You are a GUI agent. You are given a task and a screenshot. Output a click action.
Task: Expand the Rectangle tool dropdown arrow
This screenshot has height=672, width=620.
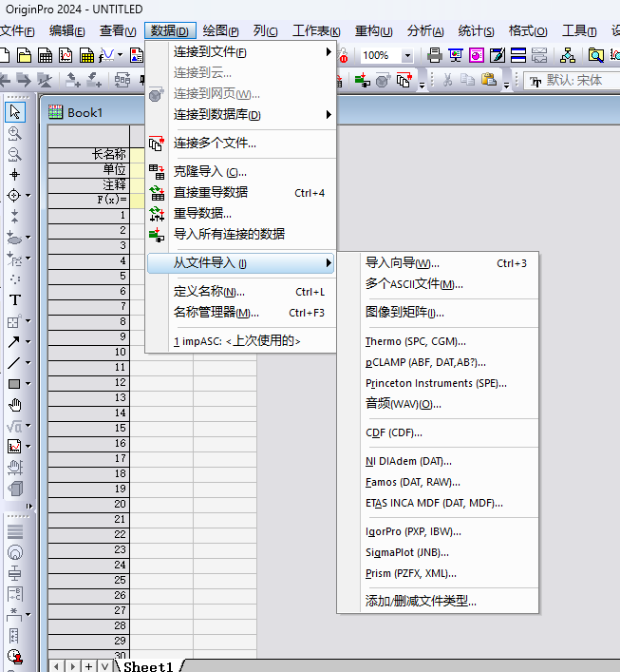(28, 384)
